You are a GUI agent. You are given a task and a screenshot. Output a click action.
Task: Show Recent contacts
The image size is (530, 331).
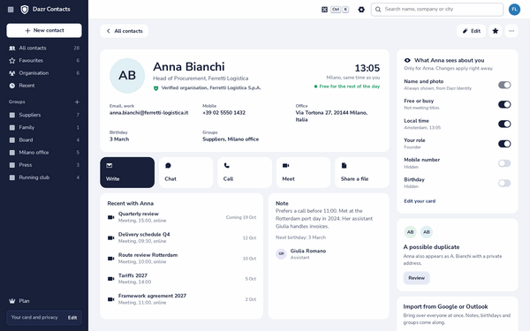tap(44, 86)
